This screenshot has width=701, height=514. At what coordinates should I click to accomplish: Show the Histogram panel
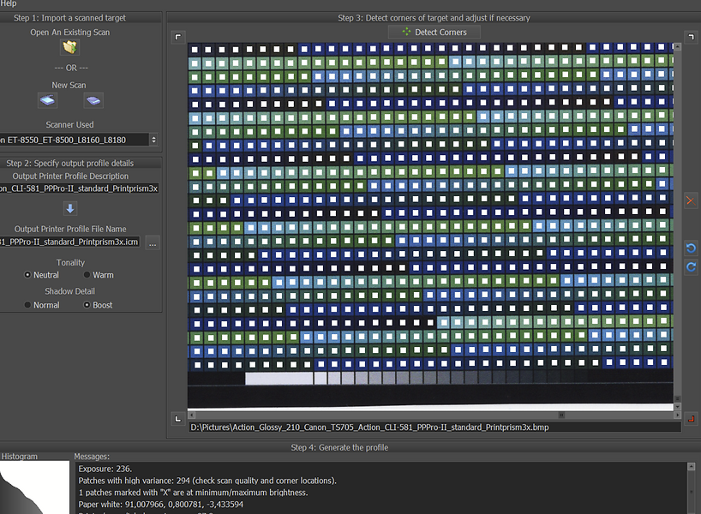(x=21, y=456)
